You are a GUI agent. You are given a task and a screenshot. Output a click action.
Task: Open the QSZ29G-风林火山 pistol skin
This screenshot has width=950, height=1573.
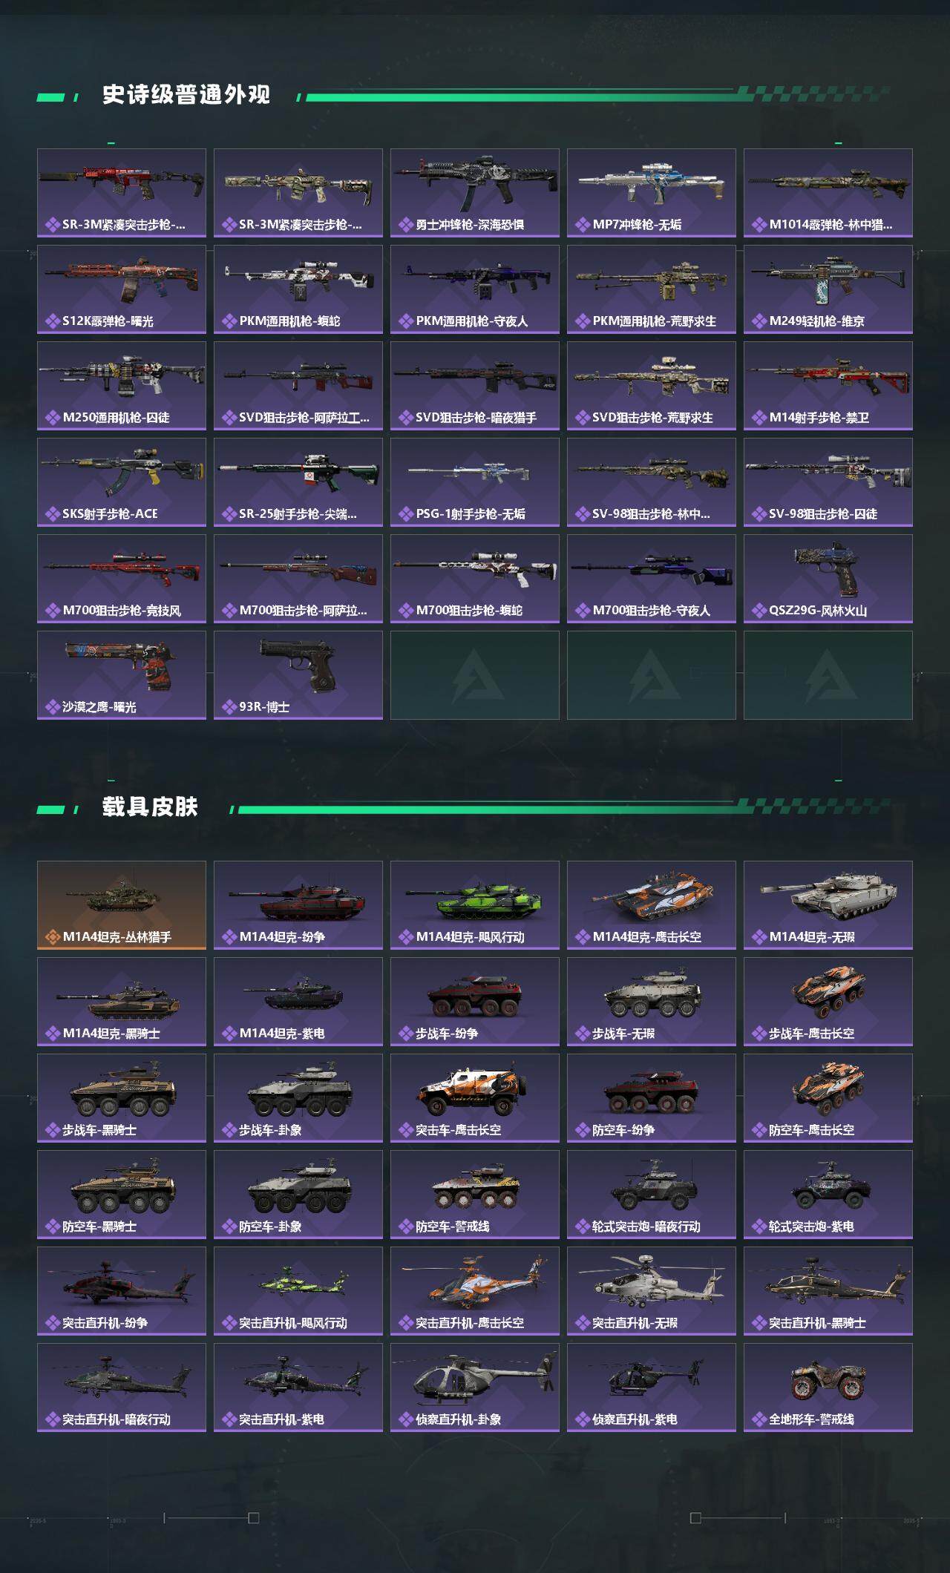pyautogui.click(x=828, y=579)
